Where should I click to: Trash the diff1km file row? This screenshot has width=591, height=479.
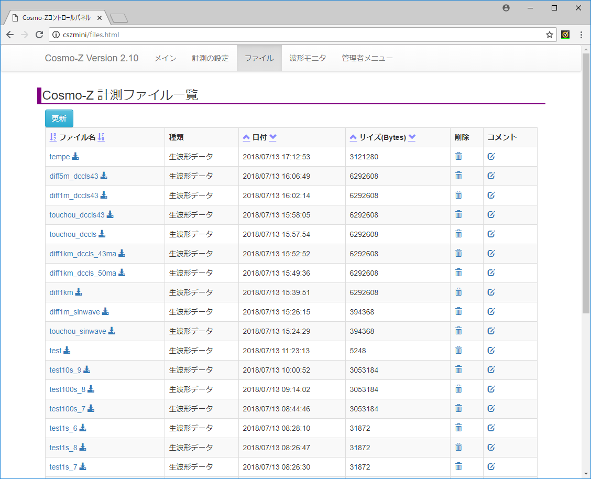click(458, 292)
